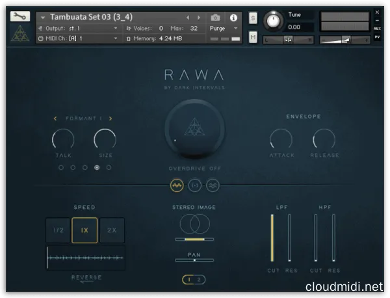Image resolution: width=390 pixels, height=298 pixels.
Task: Adjust the Size knob
Action: coord(105,139)
